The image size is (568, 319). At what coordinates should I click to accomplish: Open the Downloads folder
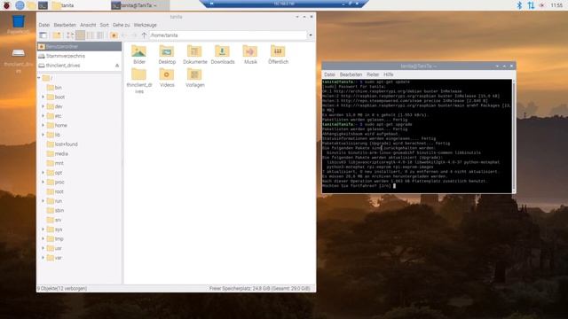(x=223, y=55)
